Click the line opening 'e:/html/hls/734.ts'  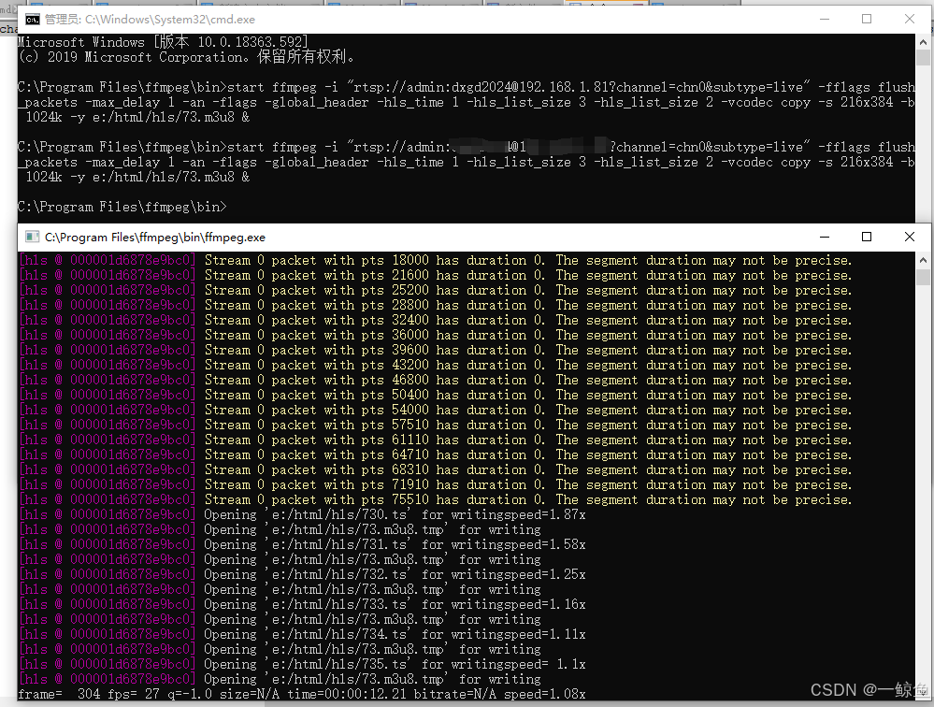click(303, 634)
